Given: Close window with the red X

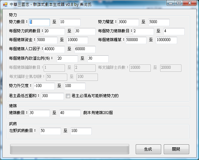Looking at the screenshot, I should (190, 3).
